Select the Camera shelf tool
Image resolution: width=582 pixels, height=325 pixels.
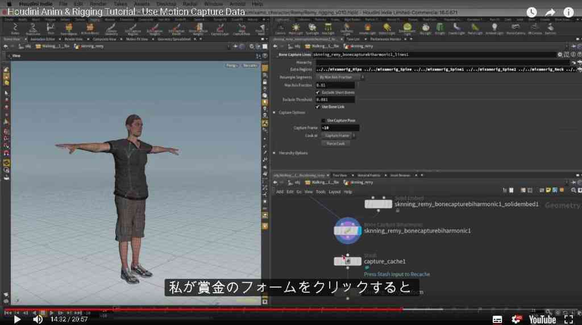coord(280,28)
